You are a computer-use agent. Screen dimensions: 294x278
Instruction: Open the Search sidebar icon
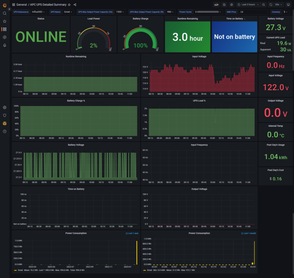[4, 12]
